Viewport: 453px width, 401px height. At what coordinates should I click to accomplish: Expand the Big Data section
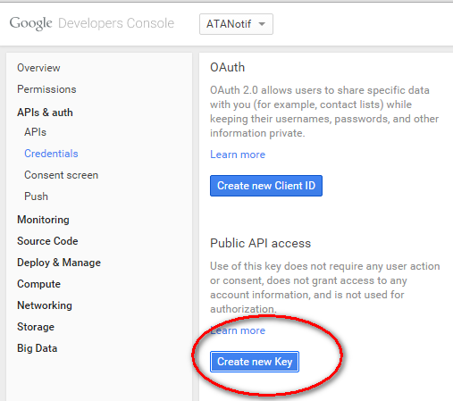38,348
